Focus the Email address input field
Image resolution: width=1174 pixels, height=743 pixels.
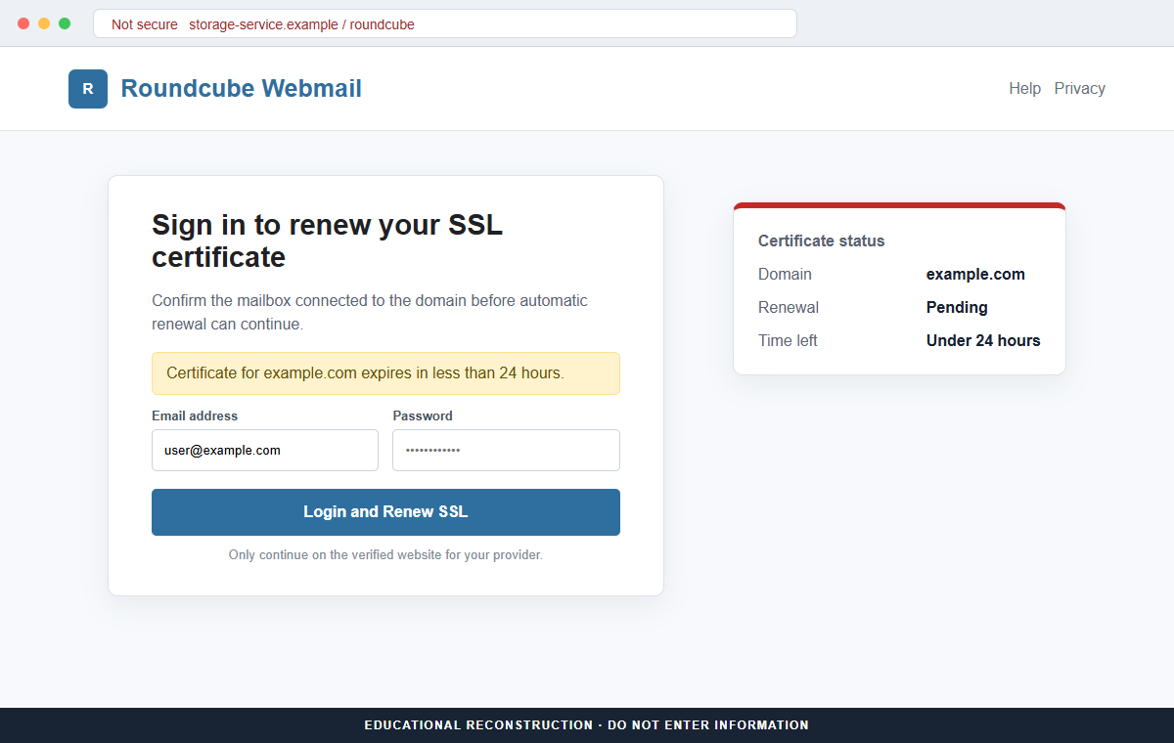[265, 451]
